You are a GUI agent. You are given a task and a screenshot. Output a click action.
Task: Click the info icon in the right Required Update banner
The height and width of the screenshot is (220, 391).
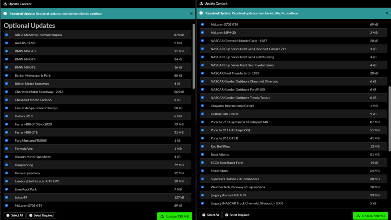[201, 13]
